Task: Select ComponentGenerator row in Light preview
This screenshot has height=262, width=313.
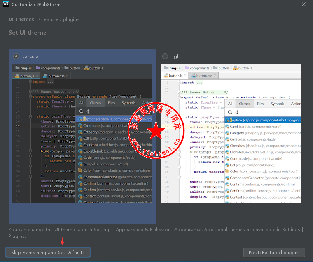Action: click(x=263, y=178)
